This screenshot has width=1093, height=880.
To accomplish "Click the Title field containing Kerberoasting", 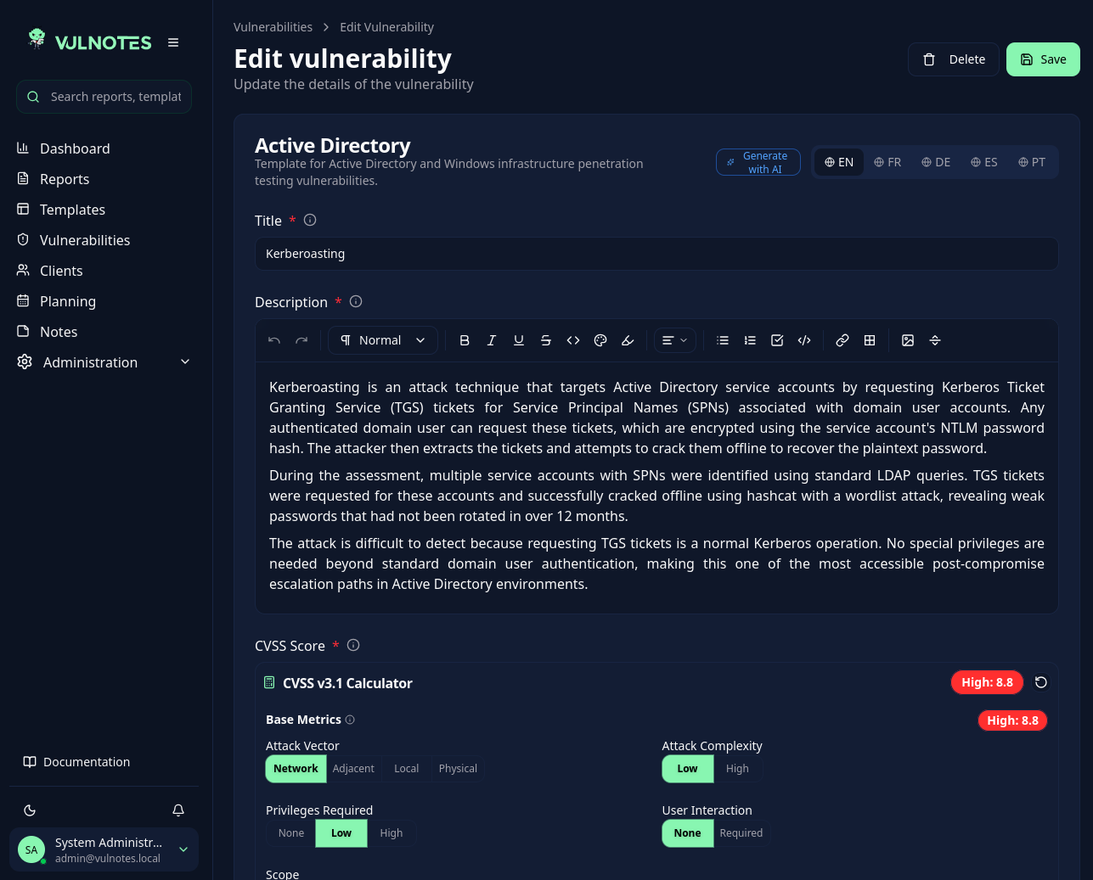I will coord(656,254).
